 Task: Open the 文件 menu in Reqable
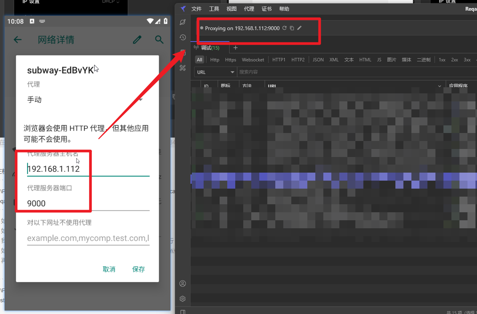196,9
